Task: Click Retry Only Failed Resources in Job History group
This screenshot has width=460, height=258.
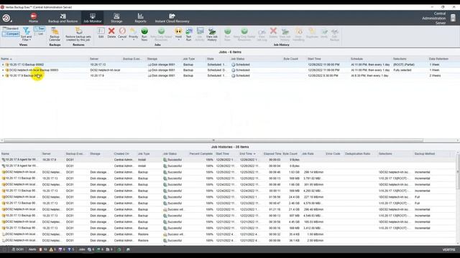Action: tap(244, 34)
